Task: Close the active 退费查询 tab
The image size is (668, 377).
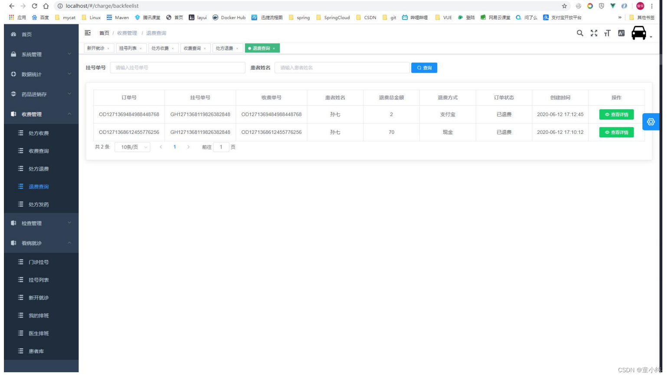Action: (x=274, y=49)
